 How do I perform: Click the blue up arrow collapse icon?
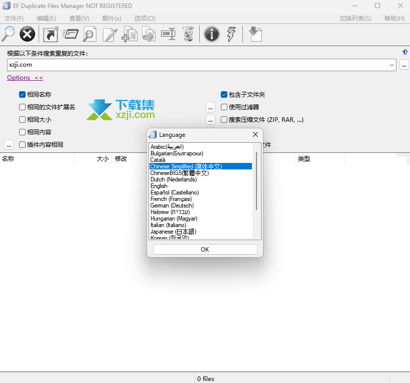pos(405,52)
